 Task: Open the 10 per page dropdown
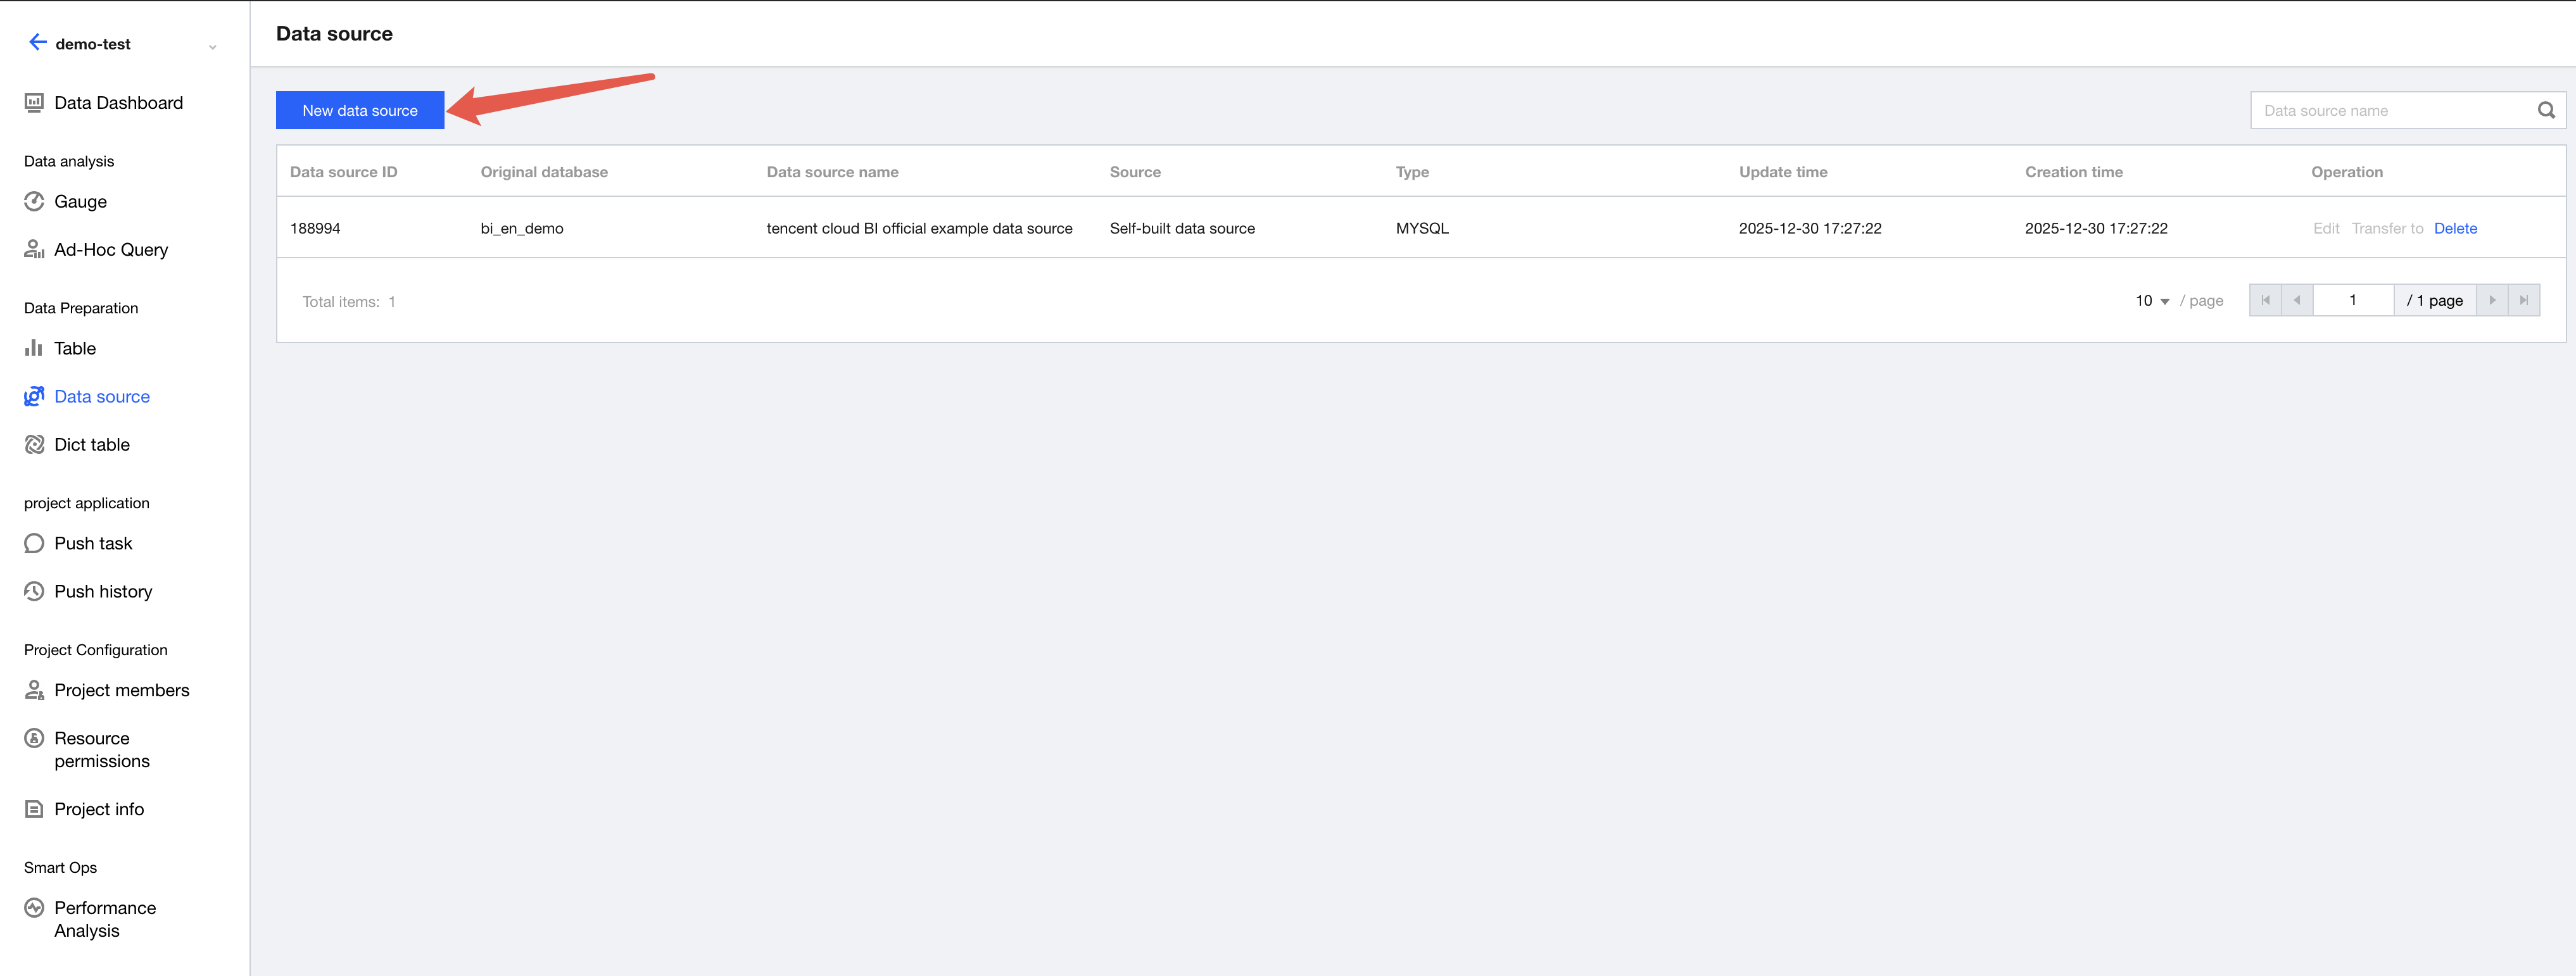point(2152,301)
